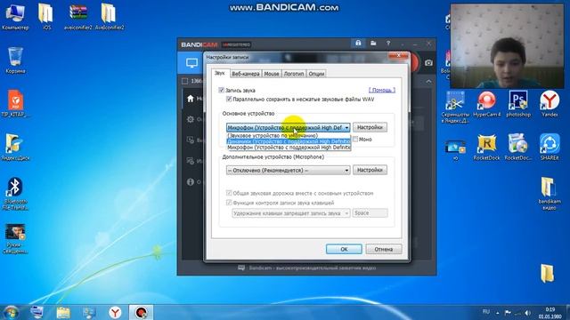Open the file explorer taskbar icon
570x320 pixels.
[63, 312]
